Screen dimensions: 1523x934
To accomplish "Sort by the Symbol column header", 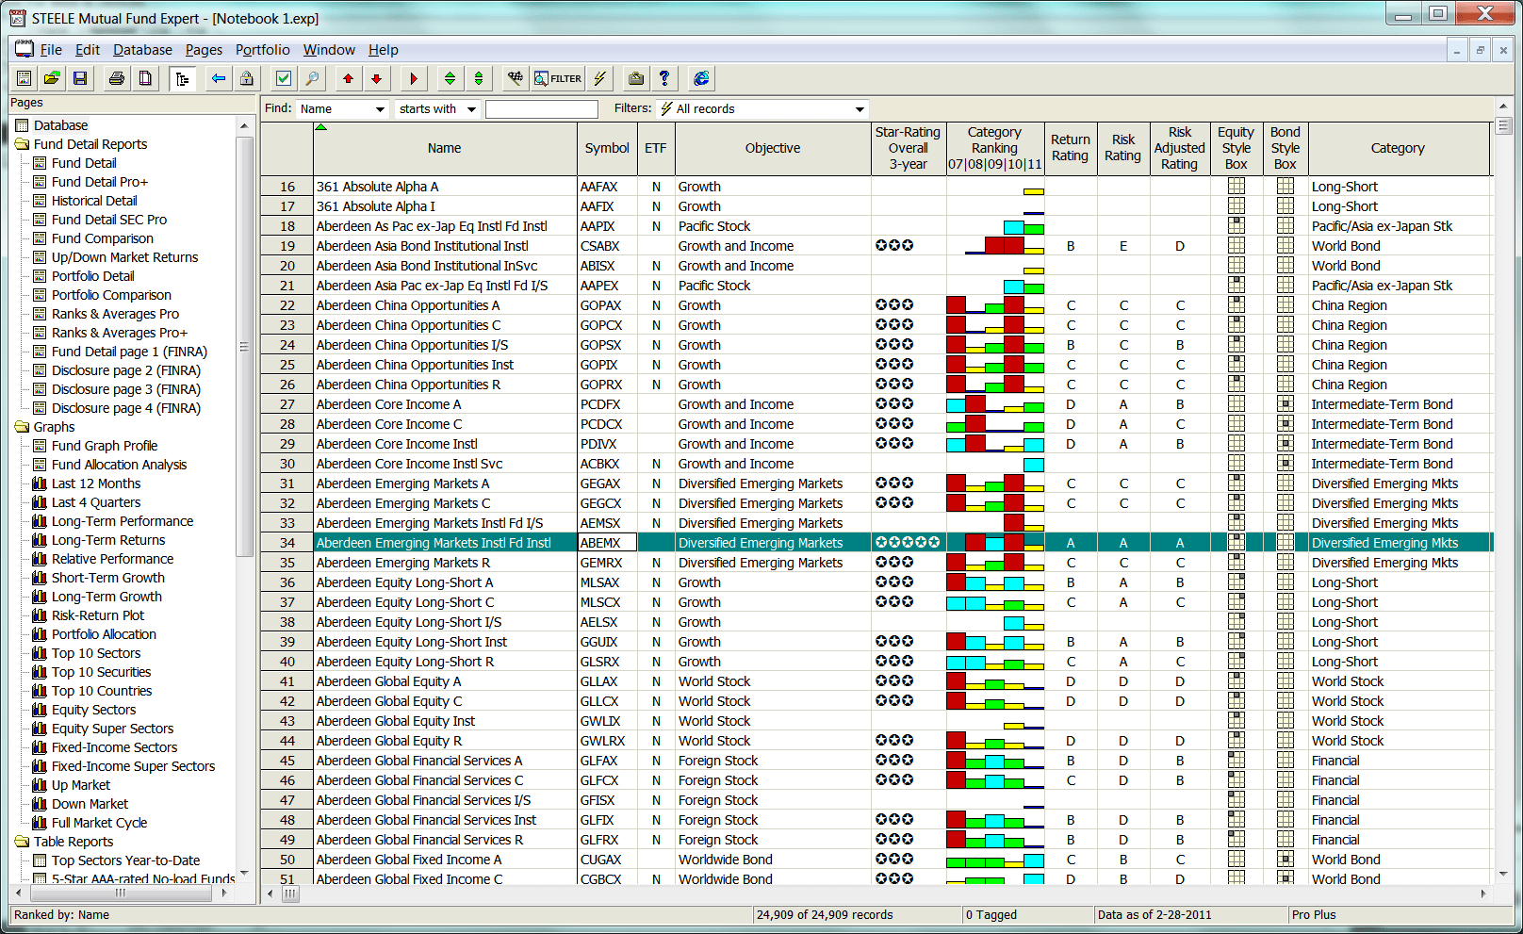I will (607, 148).
